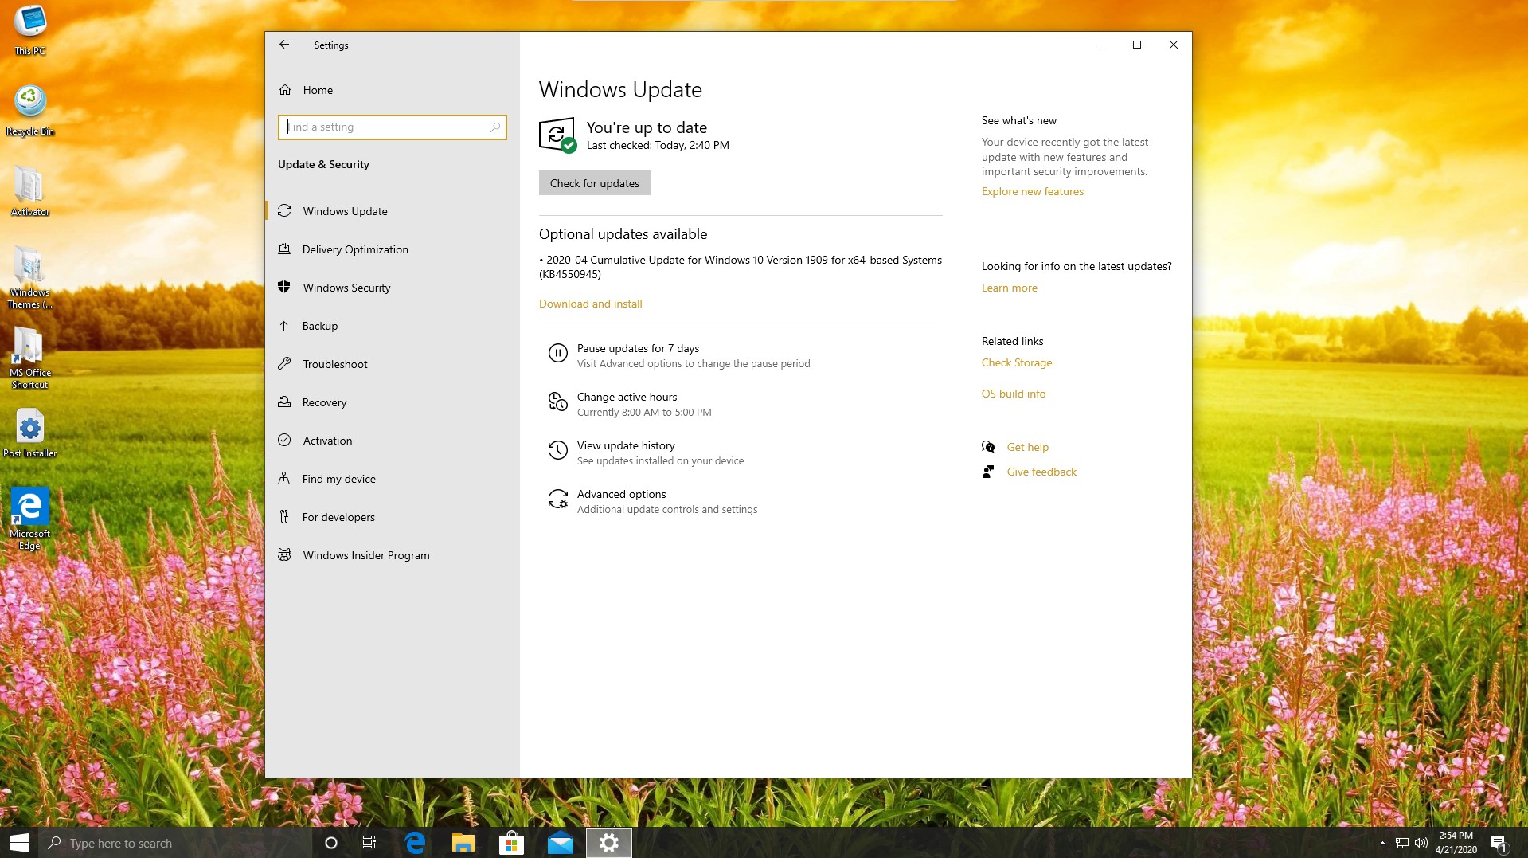The image size is (1528, 858).
Task: Select Microsoft Edge desktop shortcut
Action: pyautogui.click(x=30, y=519)
